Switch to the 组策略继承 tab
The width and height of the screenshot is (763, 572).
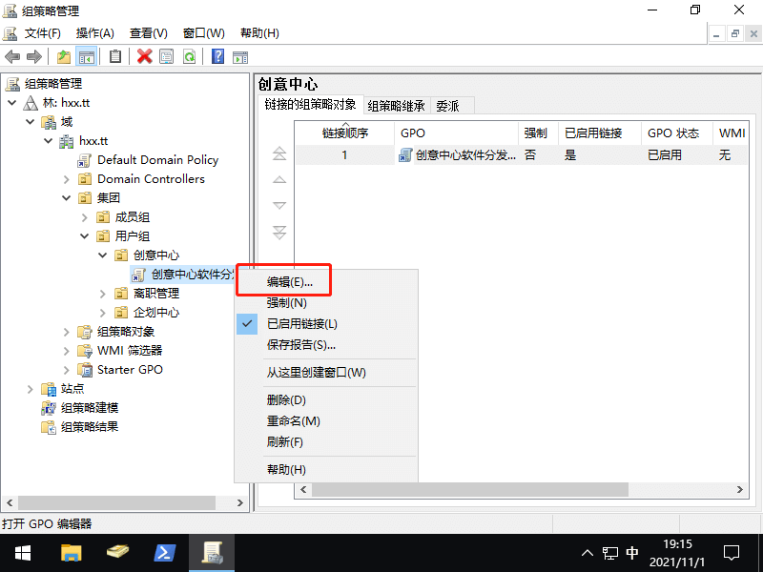coord(396,106)
